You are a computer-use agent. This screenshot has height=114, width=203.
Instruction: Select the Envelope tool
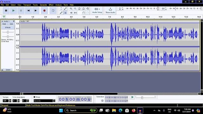click(x=65, y=9)
